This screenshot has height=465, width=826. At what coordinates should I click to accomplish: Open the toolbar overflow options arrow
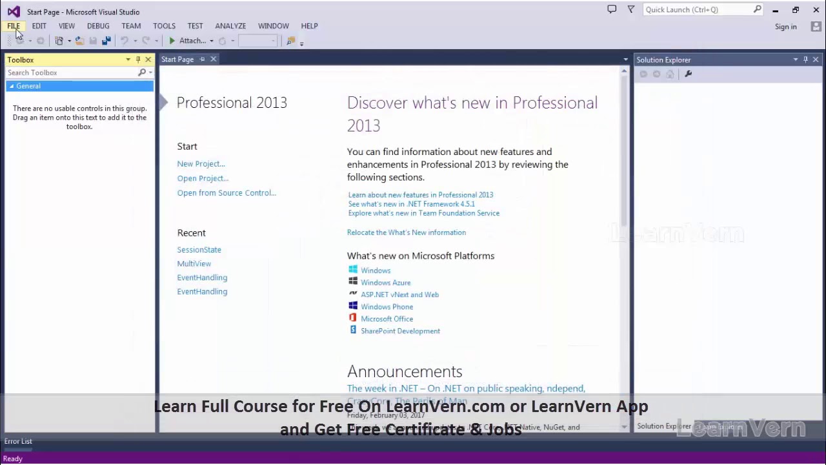coord(301,43)
